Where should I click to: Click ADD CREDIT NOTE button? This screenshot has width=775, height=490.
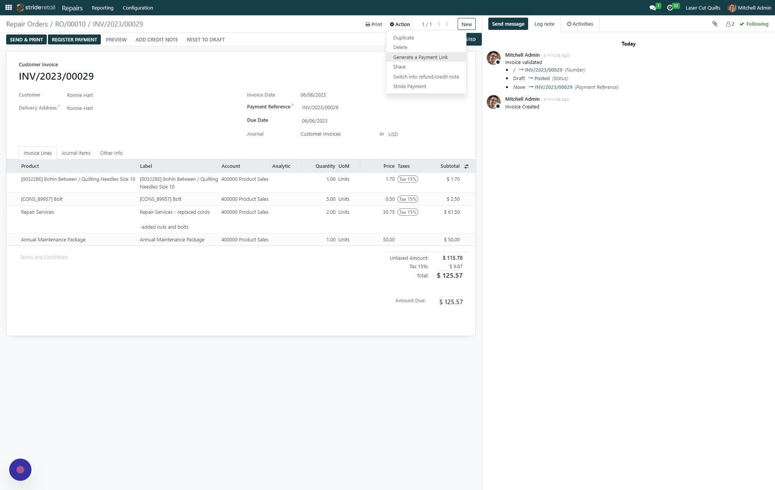coord(156,39)
